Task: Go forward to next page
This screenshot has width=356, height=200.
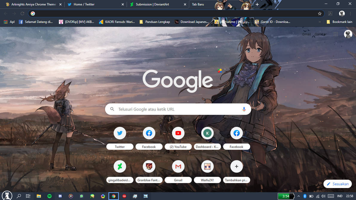Action: point(14,14)
